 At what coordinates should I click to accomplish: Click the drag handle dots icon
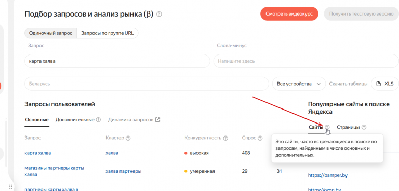11,186
